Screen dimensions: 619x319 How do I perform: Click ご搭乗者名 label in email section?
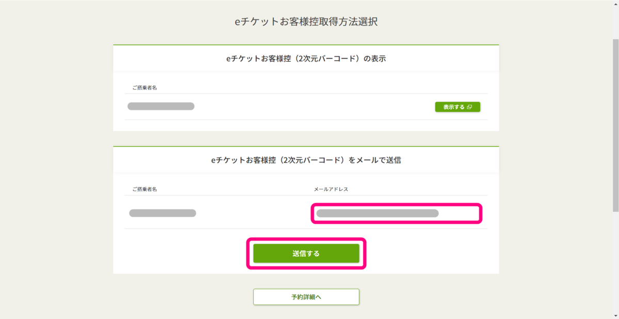point(144,189)
